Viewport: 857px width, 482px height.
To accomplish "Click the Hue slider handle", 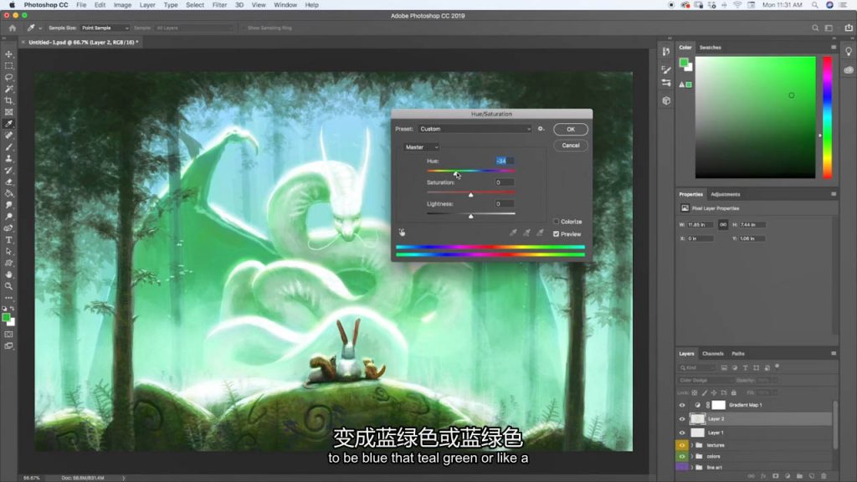I will click(x=456, y=173).
